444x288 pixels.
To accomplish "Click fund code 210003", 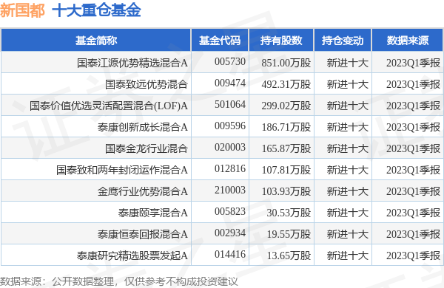I will click(230, 191).
